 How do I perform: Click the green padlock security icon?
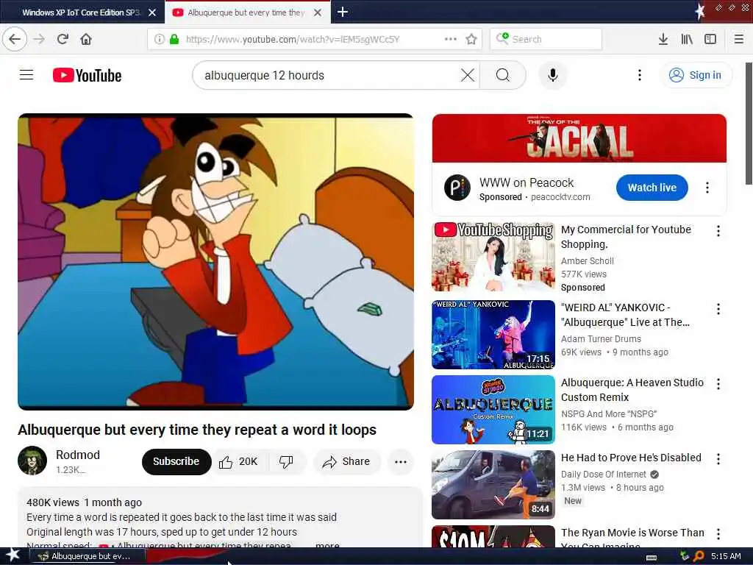click(174, 39)
